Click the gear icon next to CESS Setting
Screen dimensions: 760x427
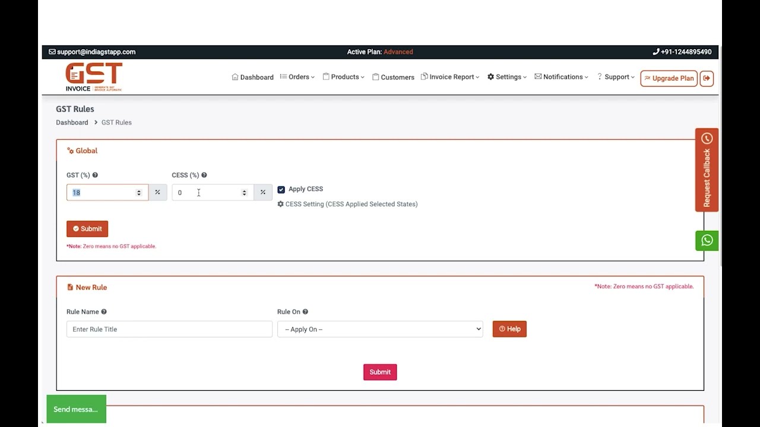coord(281,204)
